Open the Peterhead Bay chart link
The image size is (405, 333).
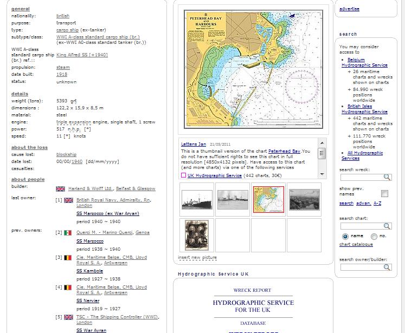coord(284,151)
